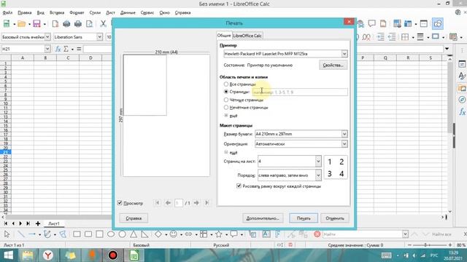
Task: Select the drawing Ellipse tool
Action: (x=111, y=234)
